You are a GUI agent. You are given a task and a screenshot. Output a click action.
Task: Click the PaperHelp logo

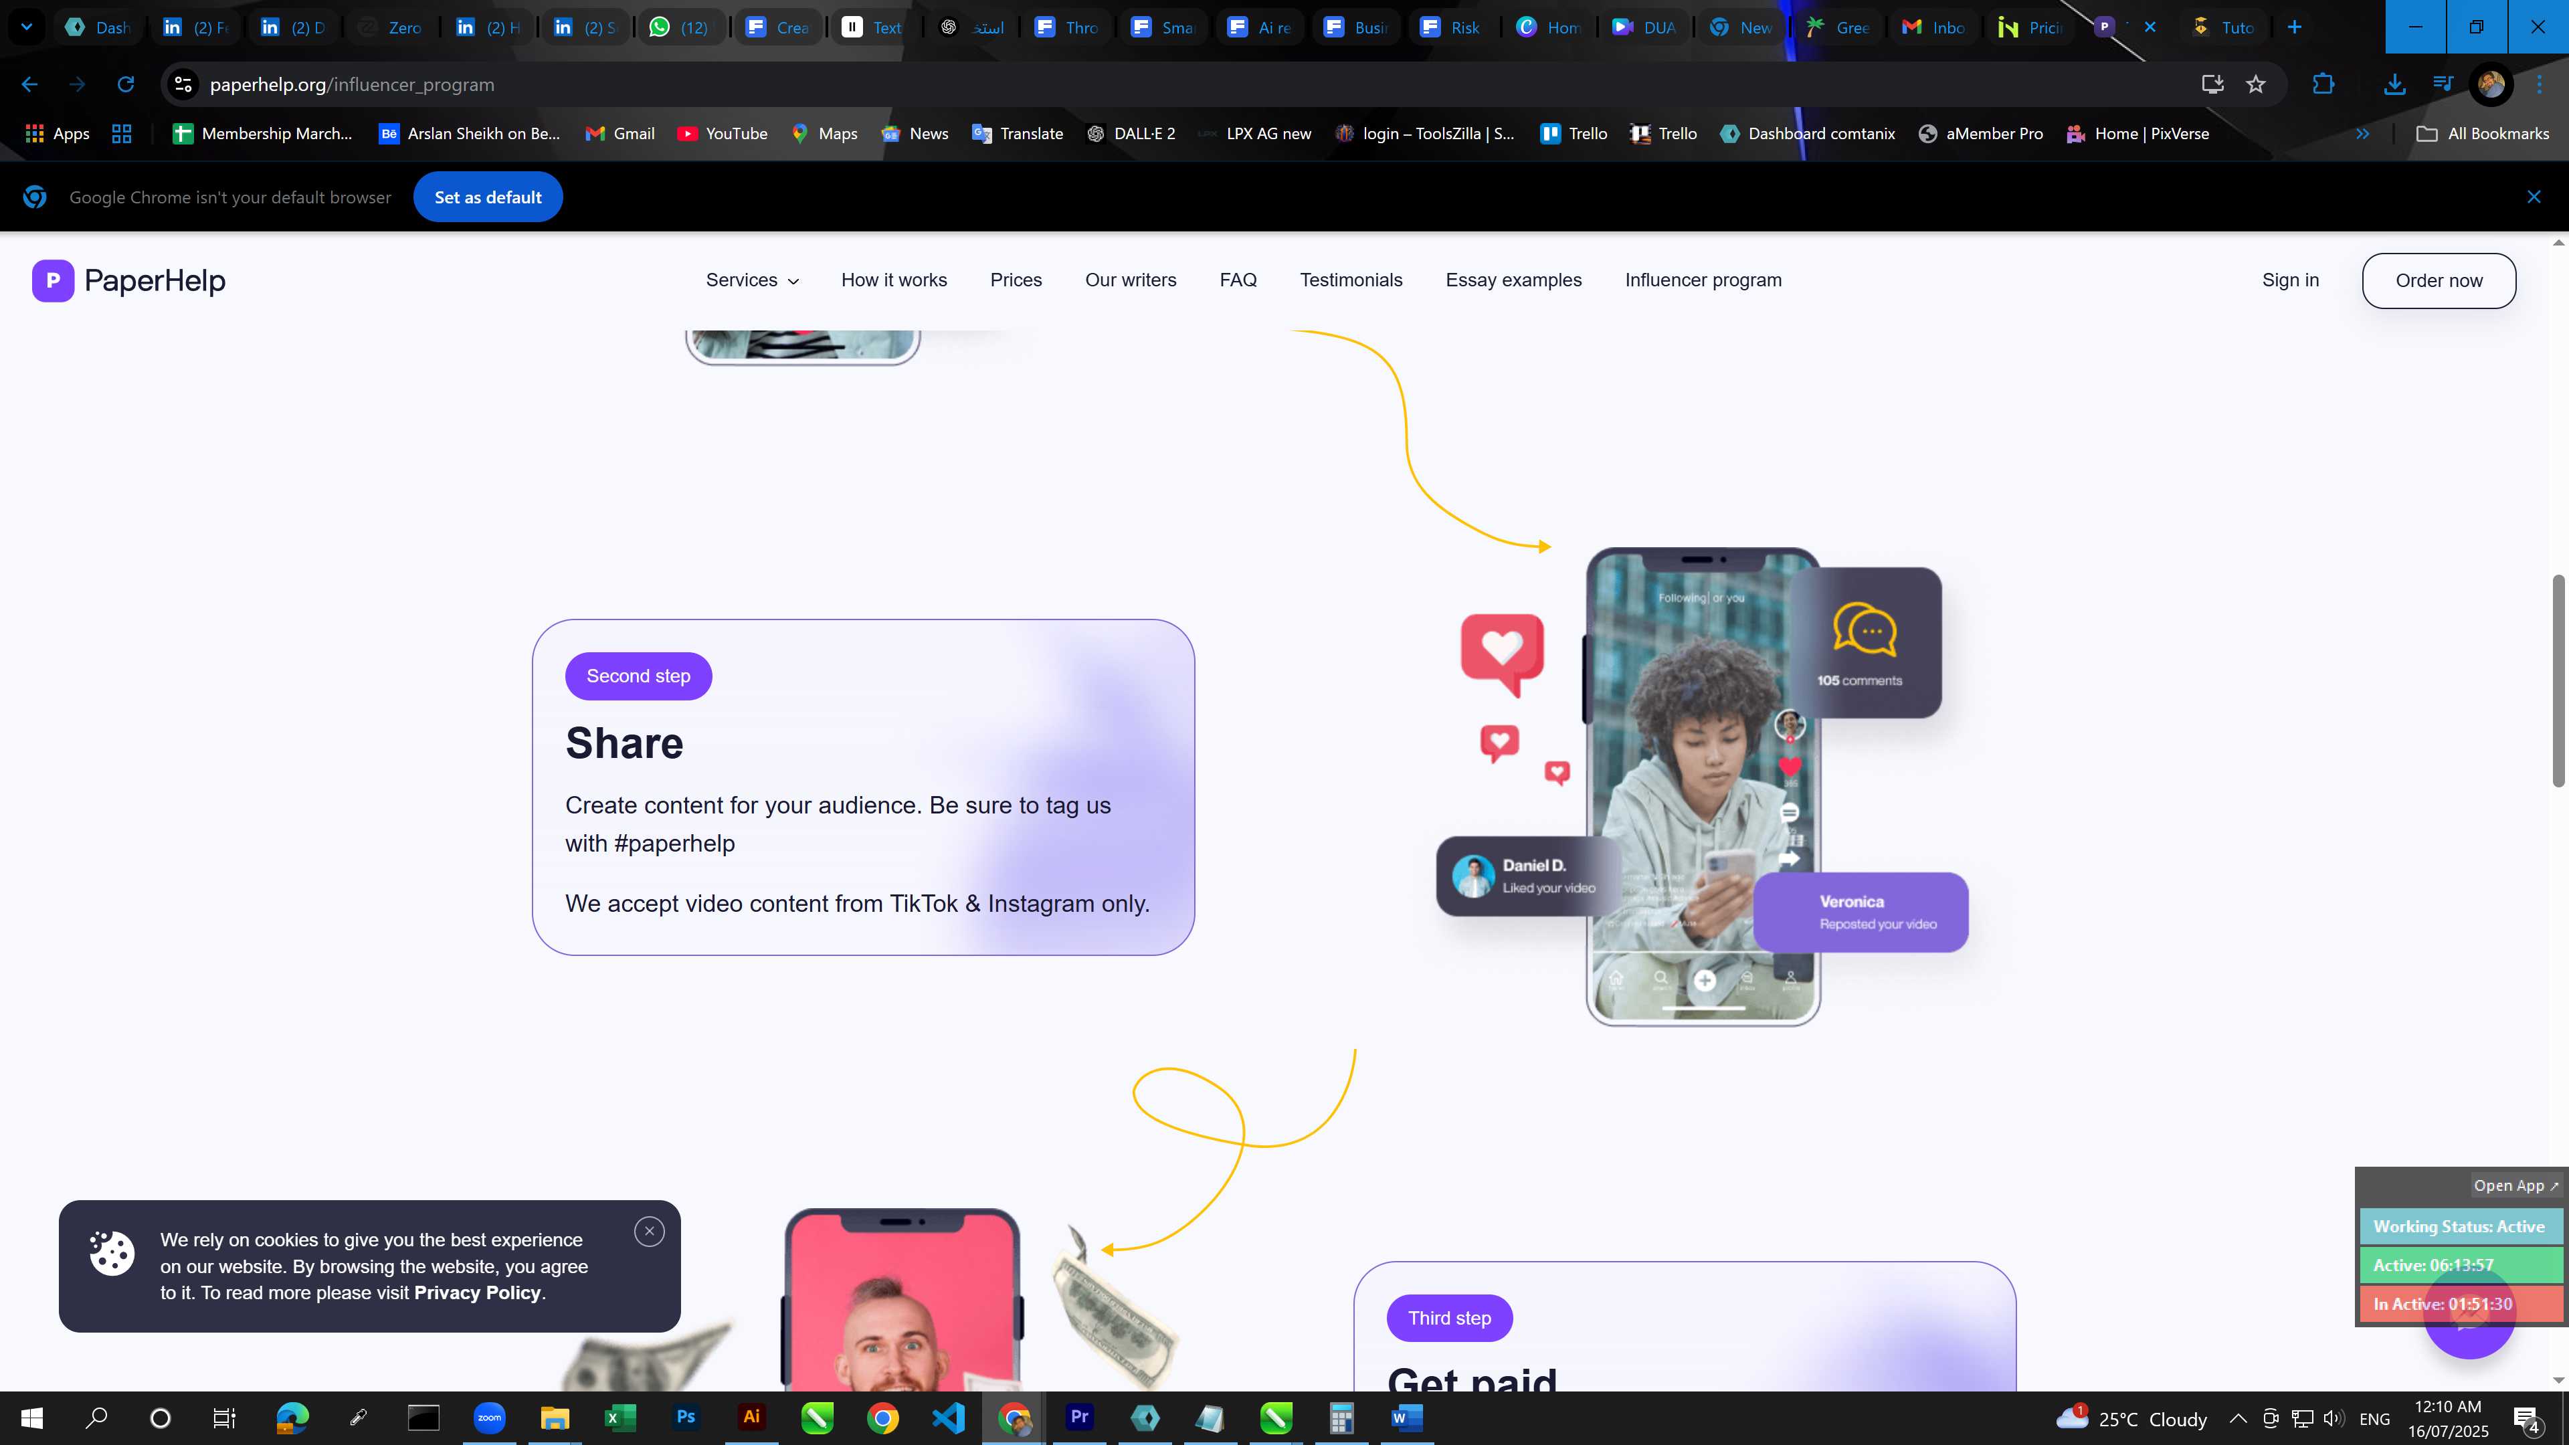coord(128,280)
